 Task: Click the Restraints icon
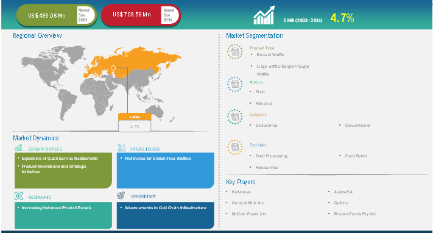coord(18,196)
